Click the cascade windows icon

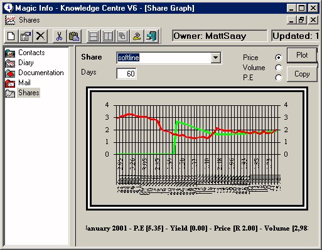point(122,36)
